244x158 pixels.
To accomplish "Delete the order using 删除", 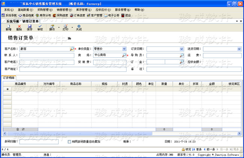I will 19,28.
